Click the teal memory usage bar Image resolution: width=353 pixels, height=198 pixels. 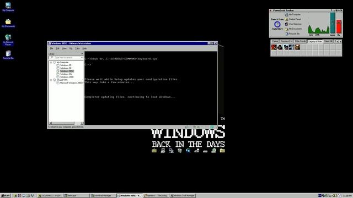[x=333, y=23]
